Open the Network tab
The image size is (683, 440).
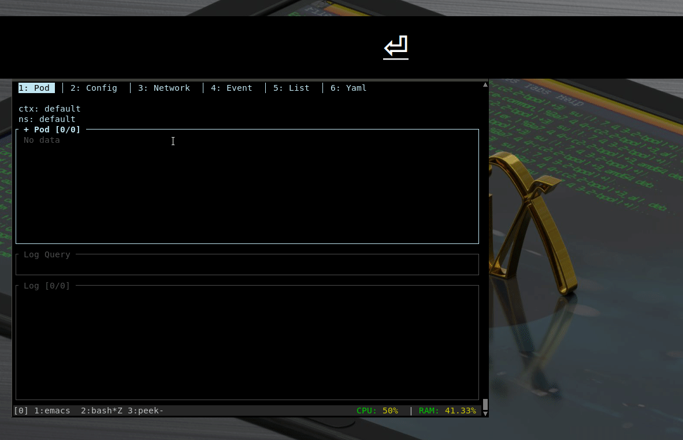click(164, 87)
